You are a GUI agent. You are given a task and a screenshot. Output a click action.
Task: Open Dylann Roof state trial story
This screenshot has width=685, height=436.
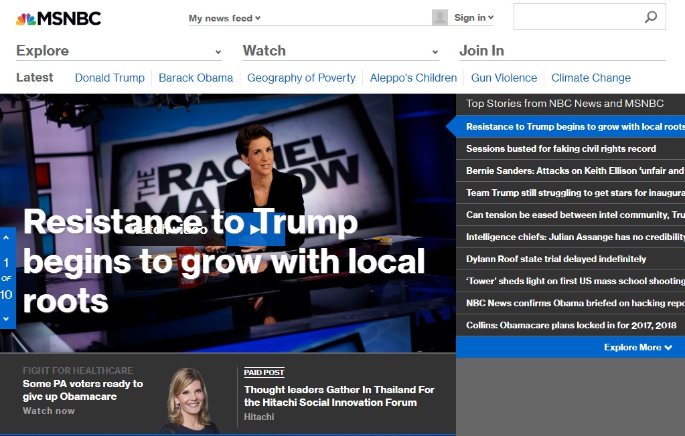570,259
